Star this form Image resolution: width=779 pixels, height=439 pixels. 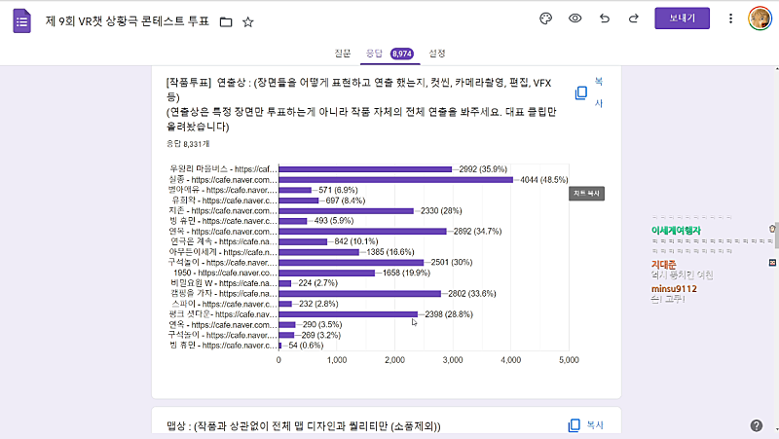tap(248, 21)
